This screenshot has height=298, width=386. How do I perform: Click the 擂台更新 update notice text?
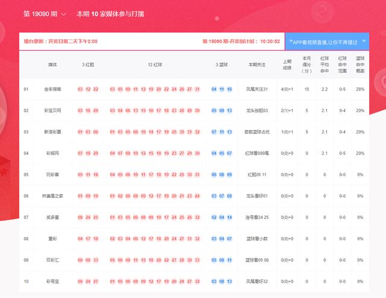[x=60, y=42]
